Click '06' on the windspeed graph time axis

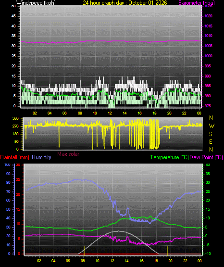coord(64,113)
